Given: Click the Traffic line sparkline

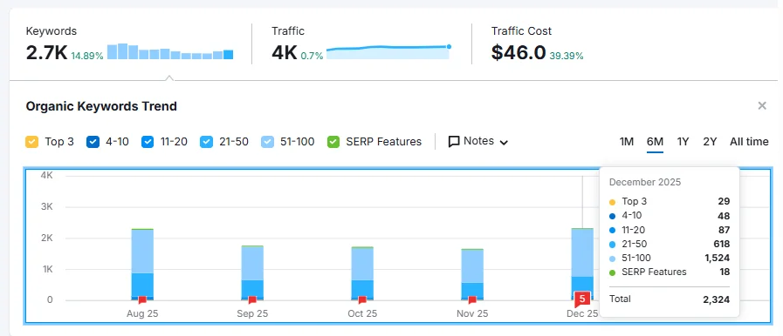Looking at the screenshot, I should click(388, 51).
